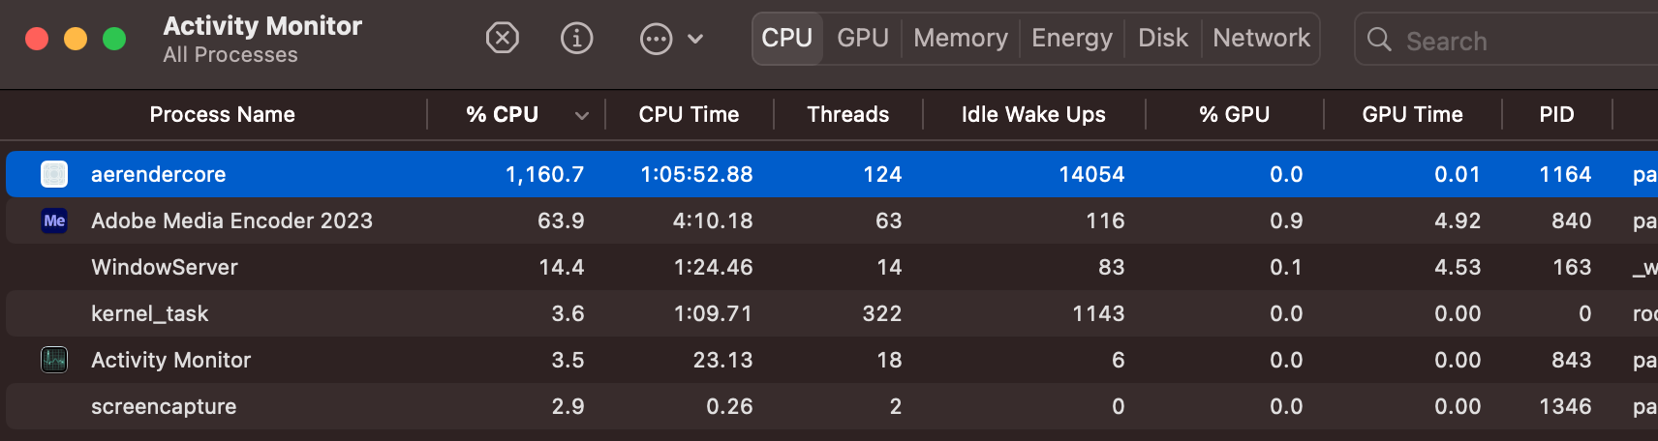Show the Disk tab
Viewport: 1658px width, 441px height.
coord(1162,38)
